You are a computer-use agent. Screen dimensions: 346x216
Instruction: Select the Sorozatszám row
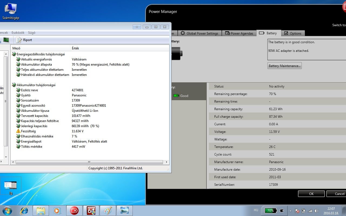(x=90, y=100)
